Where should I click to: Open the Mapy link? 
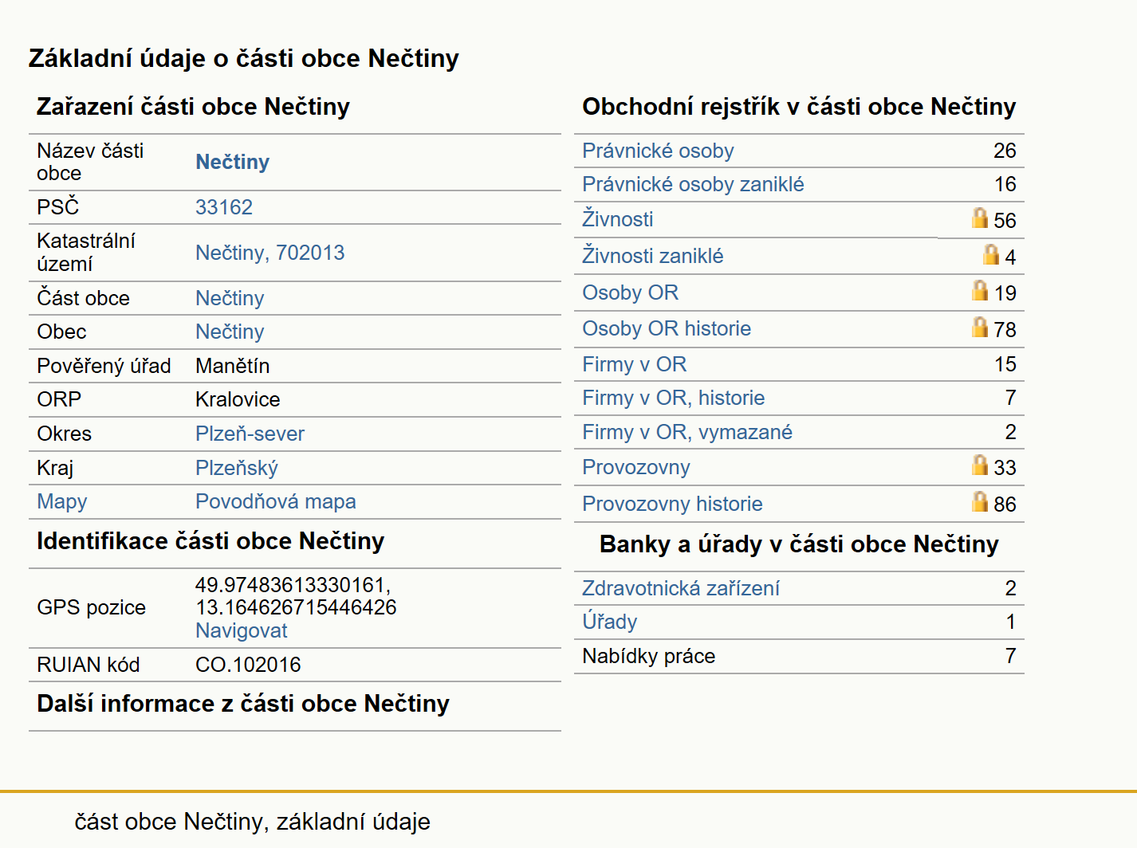pyautogui.click(x=62, y=502)
